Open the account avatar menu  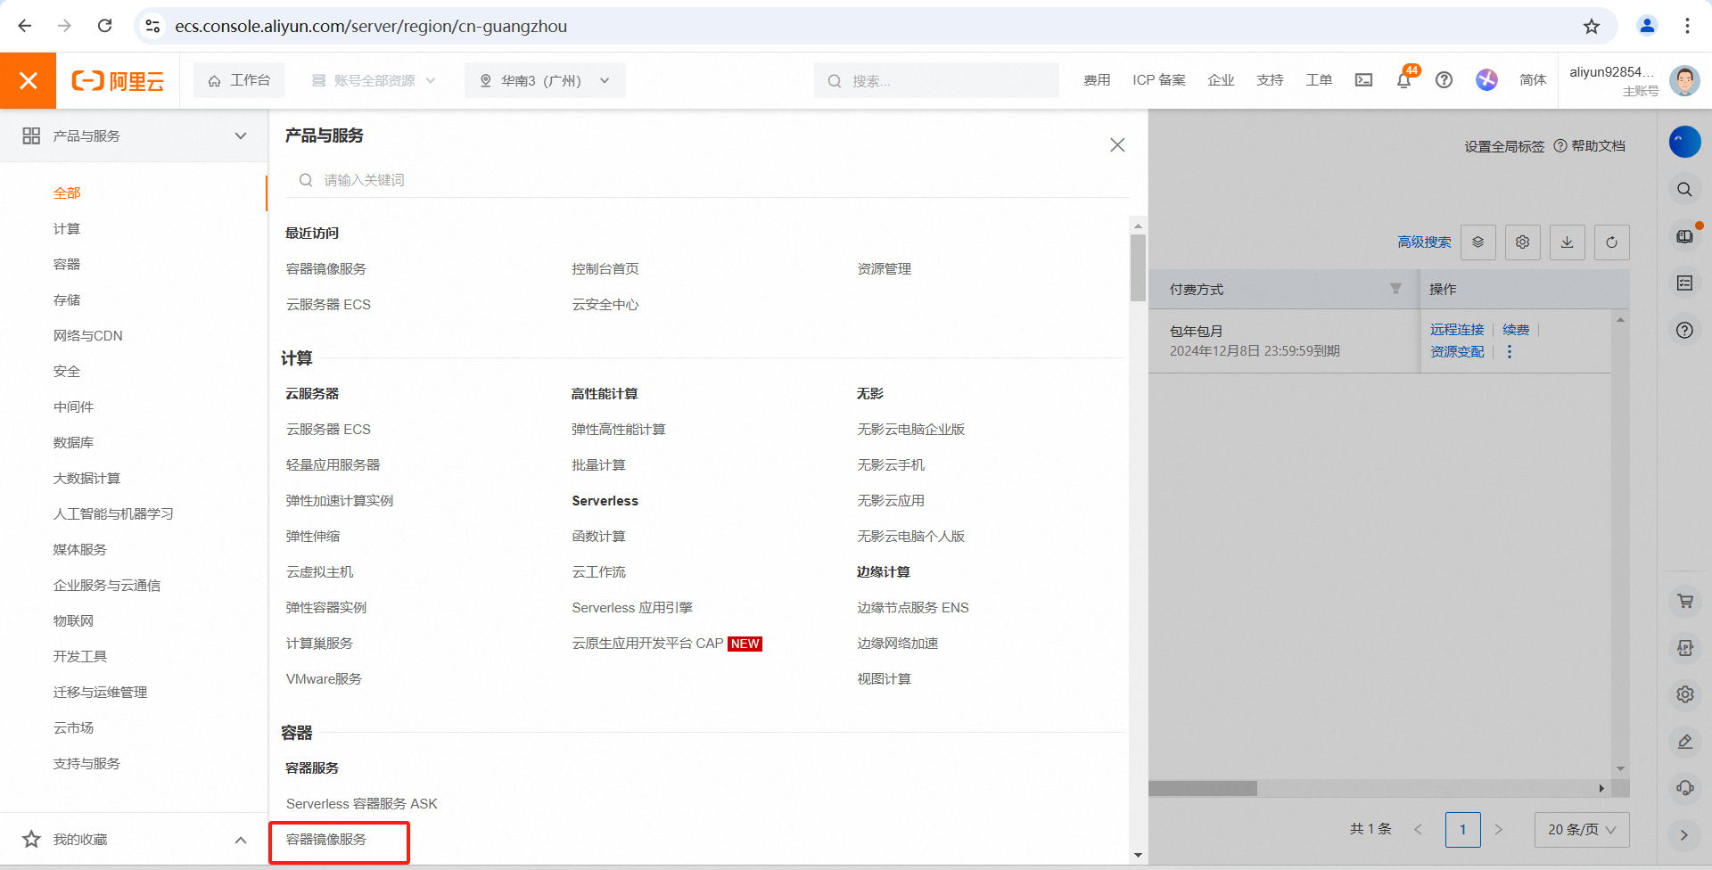(1684, 80)
